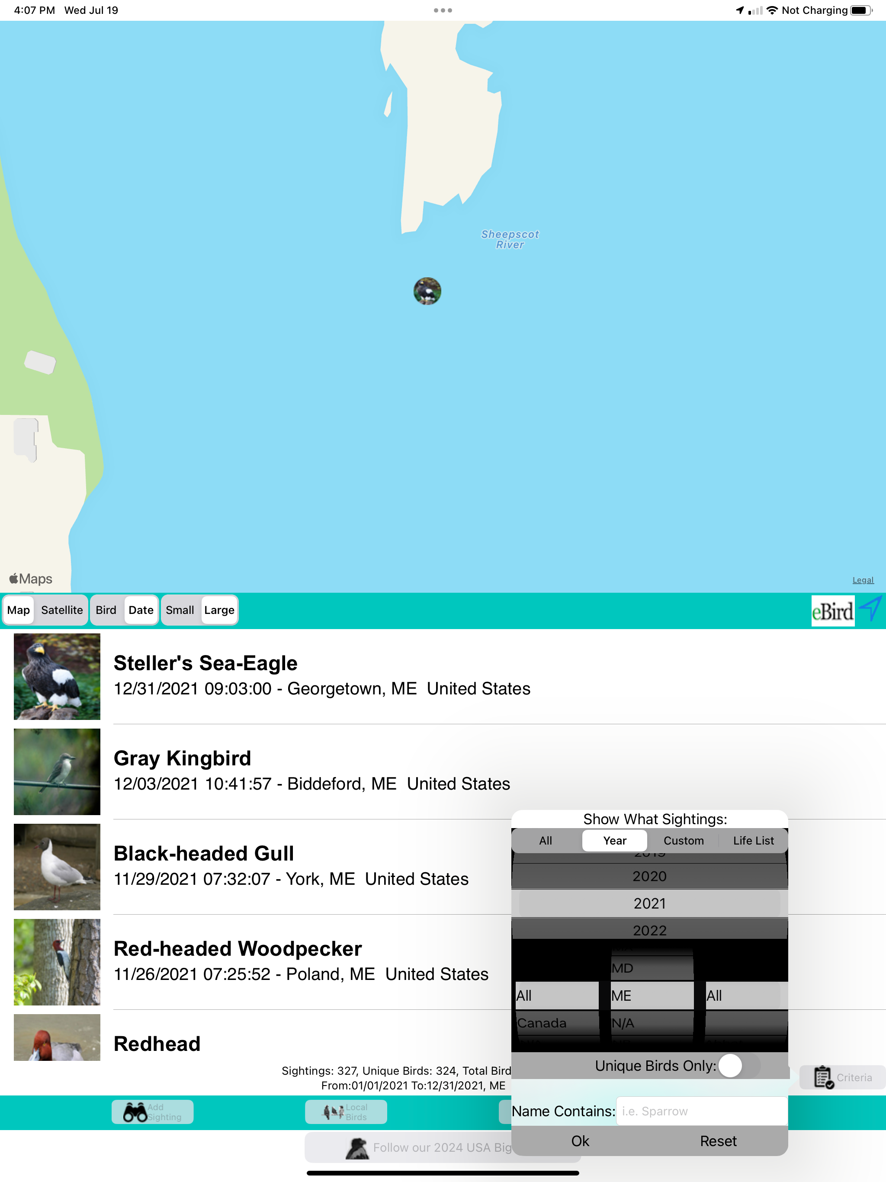
Task: Tap the Sheepscot River map label
Action: [510, 239]
